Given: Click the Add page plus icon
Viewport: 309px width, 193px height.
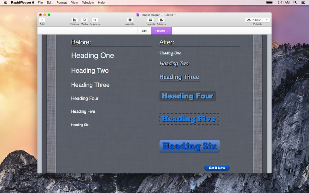Looking at the screenshot, I should point(42,20).
